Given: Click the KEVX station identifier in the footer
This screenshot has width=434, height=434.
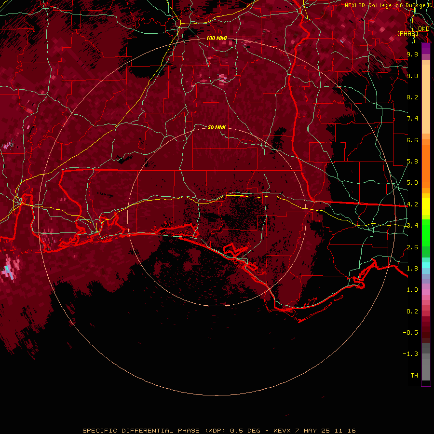Looking at the screenshot, I should (282, 431).
